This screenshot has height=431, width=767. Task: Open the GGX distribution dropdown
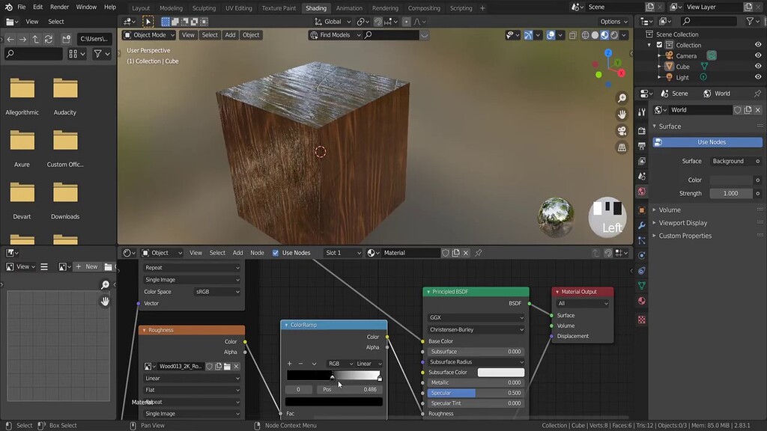pyautogui.click(x=476, y=317)
